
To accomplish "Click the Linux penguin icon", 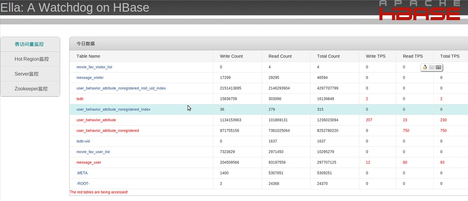I will pyautogui.click(x=425, y=67).
